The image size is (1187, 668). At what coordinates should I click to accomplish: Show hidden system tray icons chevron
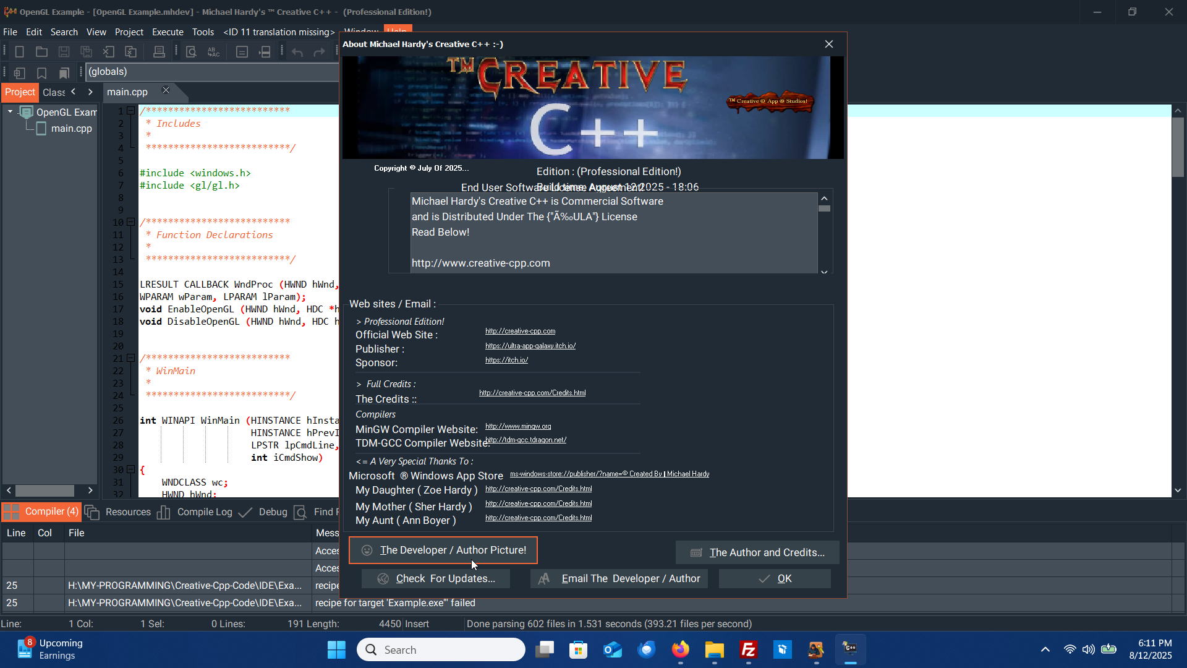[x=1045, y=649]
